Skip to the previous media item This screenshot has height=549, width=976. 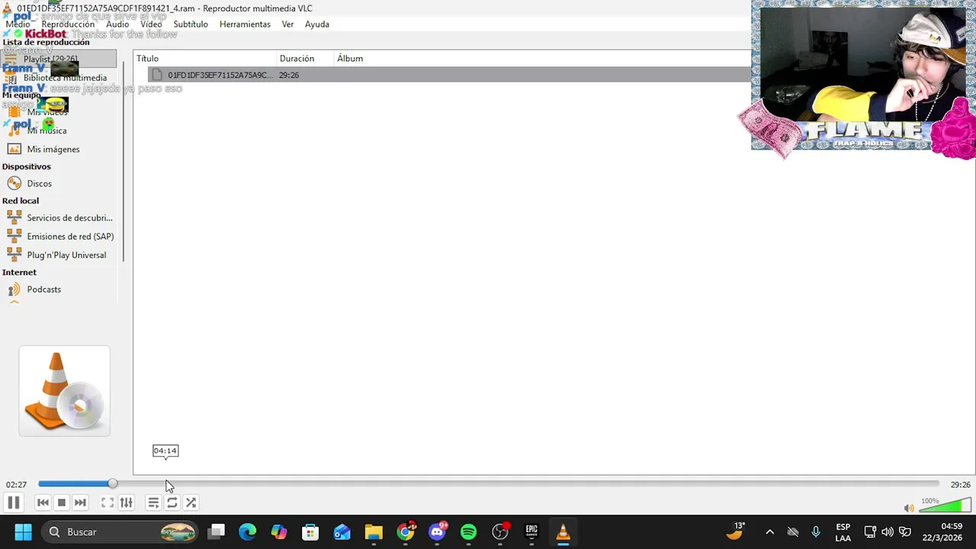(x=43, y=502)
